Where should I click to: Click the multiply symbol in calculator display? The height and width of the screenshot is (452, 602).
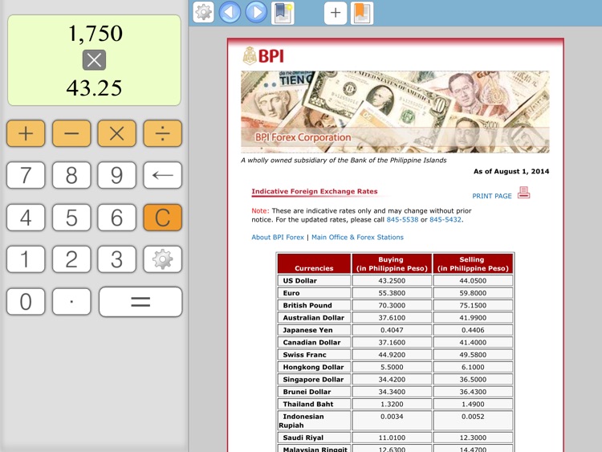click(94, 60)
